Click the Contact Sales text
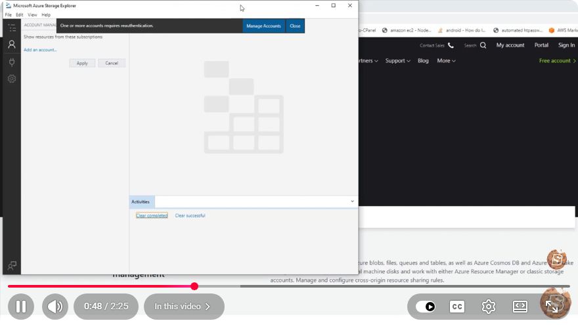 point(432,45)
